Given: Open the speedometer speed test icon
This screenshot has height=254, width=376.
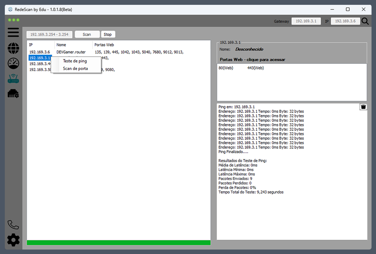Looking at the screenshot, I should click(13, 63).
